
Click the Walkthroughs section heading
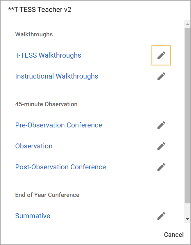34,34
